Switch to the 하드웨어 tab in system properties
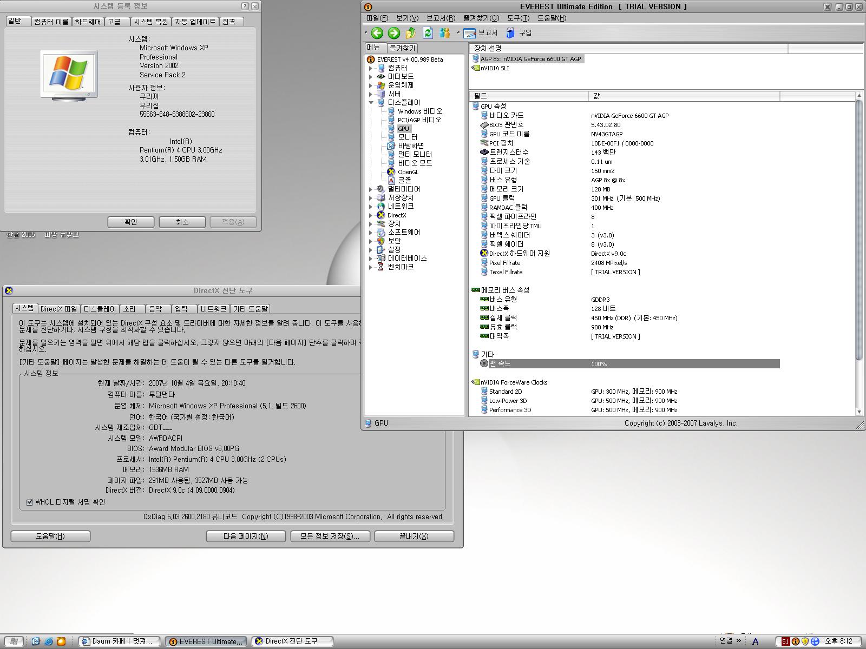866x649 pixels. tap(88, 22)
